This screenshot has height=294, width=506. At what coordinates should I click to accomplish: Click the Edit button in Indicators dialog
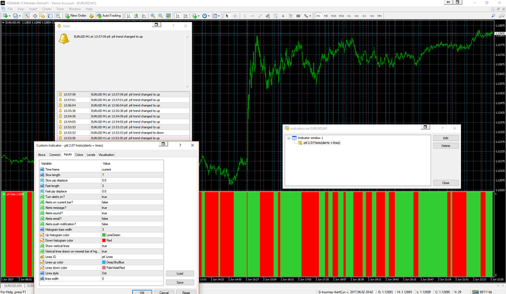point(445,138)
